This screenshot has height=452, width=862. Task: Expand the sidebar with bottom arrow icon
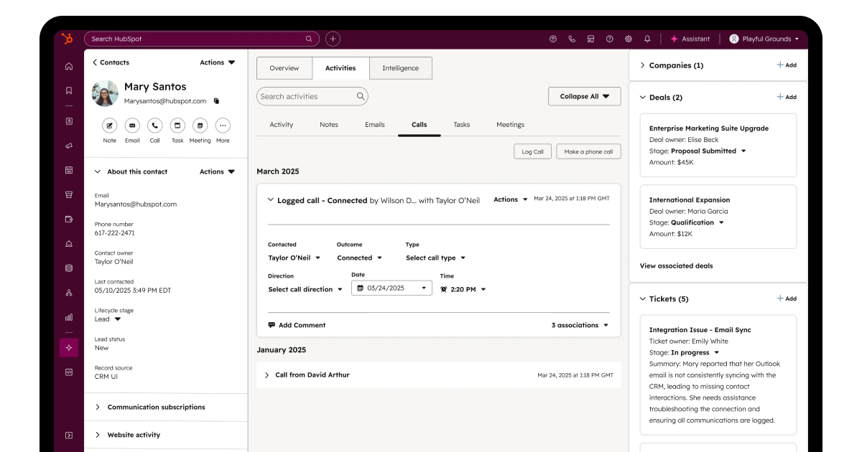pos(69,435)
